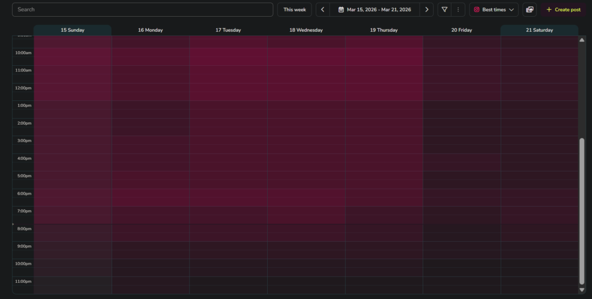Select the 15 Sunday column header
The image size is (592, 299).
click(x=72, y=30)
